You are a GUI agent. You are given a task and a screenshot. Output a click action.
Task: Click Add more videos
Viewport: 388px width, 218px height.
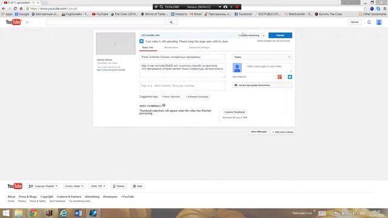pos(283,132)
